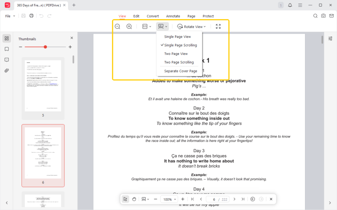Select Single Page View option
Image resolution: width=337 pixels, height=210 pixels.
(x=177, y=37)
